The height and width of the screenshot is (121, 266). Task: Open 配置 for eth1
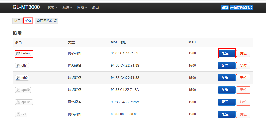[x=227, y=66]
